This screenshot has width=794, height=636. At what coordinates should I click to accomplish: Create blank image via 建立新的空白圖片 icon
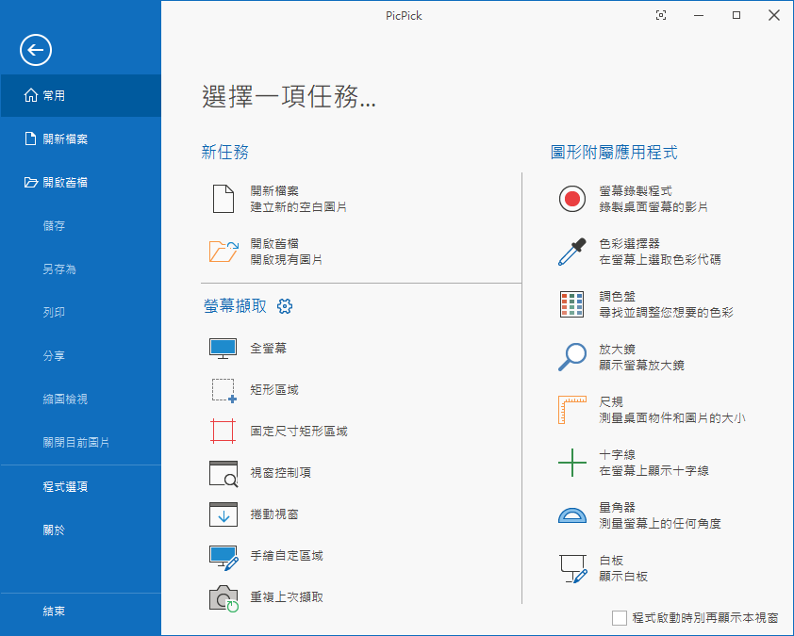point(223,199)
